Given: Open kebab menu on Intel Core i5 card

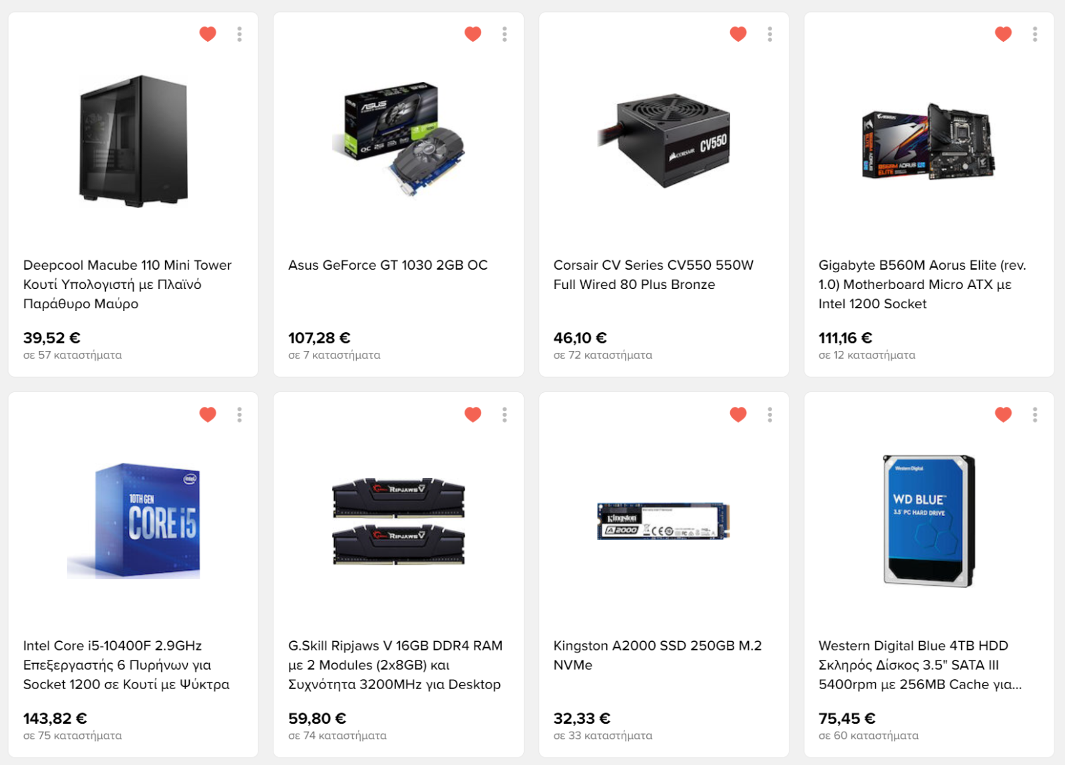Looking at the screenshot, I should pos(240,415).
